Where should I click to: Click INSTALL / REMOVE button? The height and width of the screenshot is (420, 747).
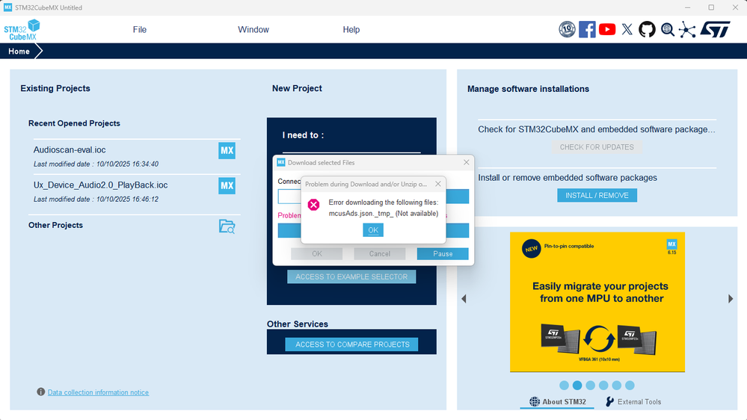click(x=597, y=195)
